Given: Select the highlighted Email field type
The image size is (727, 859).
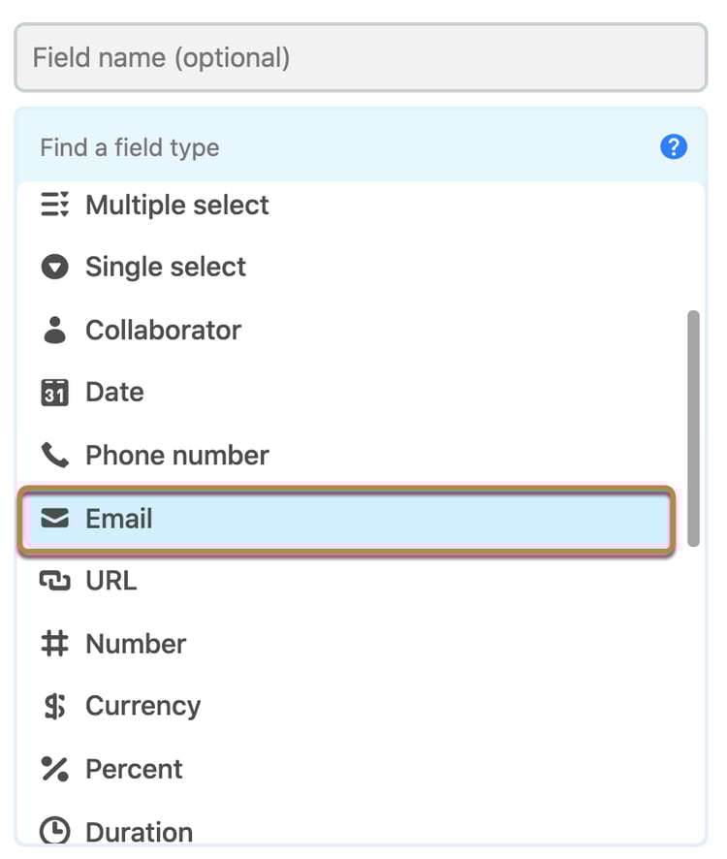Looking at the screenshot, I should [x=344, y=519].
